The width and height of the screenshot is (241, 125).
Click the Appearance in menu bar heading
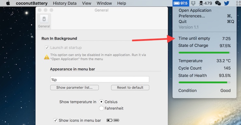click(72, 69)
